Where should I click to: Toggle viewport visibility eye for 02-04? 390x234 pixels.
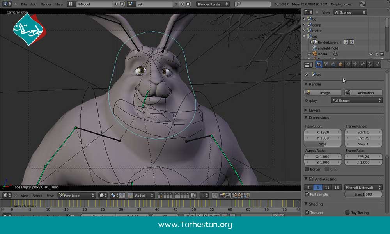point(371,54)
